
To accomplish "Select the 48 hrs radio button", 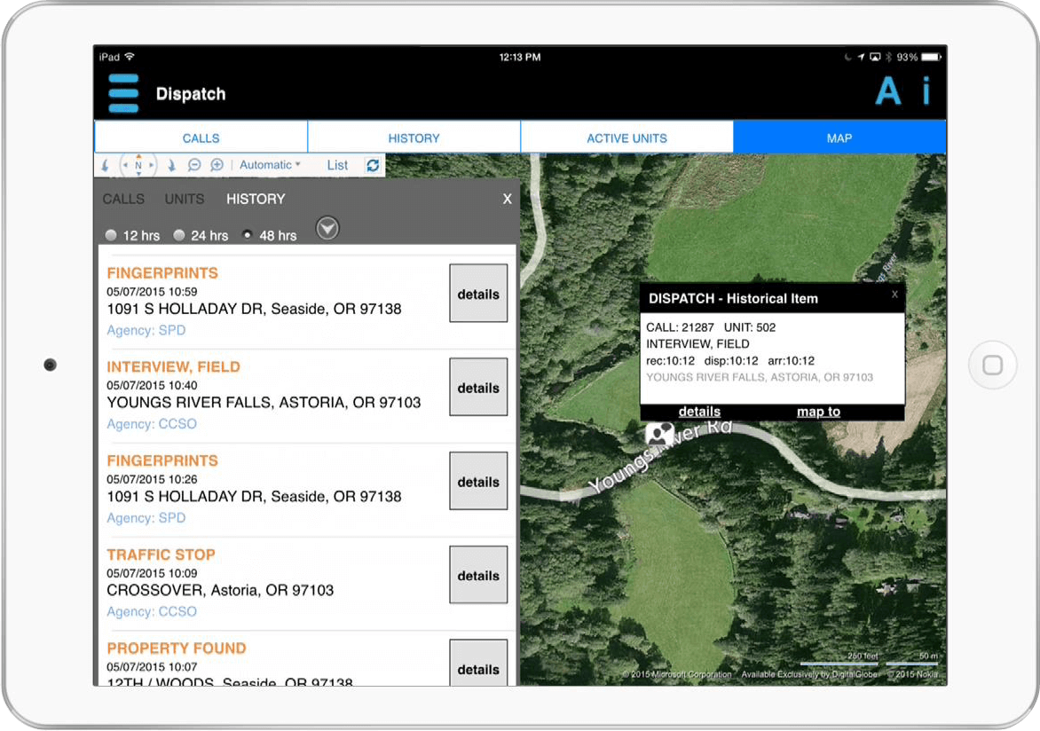I will click(x=248, y=235).
